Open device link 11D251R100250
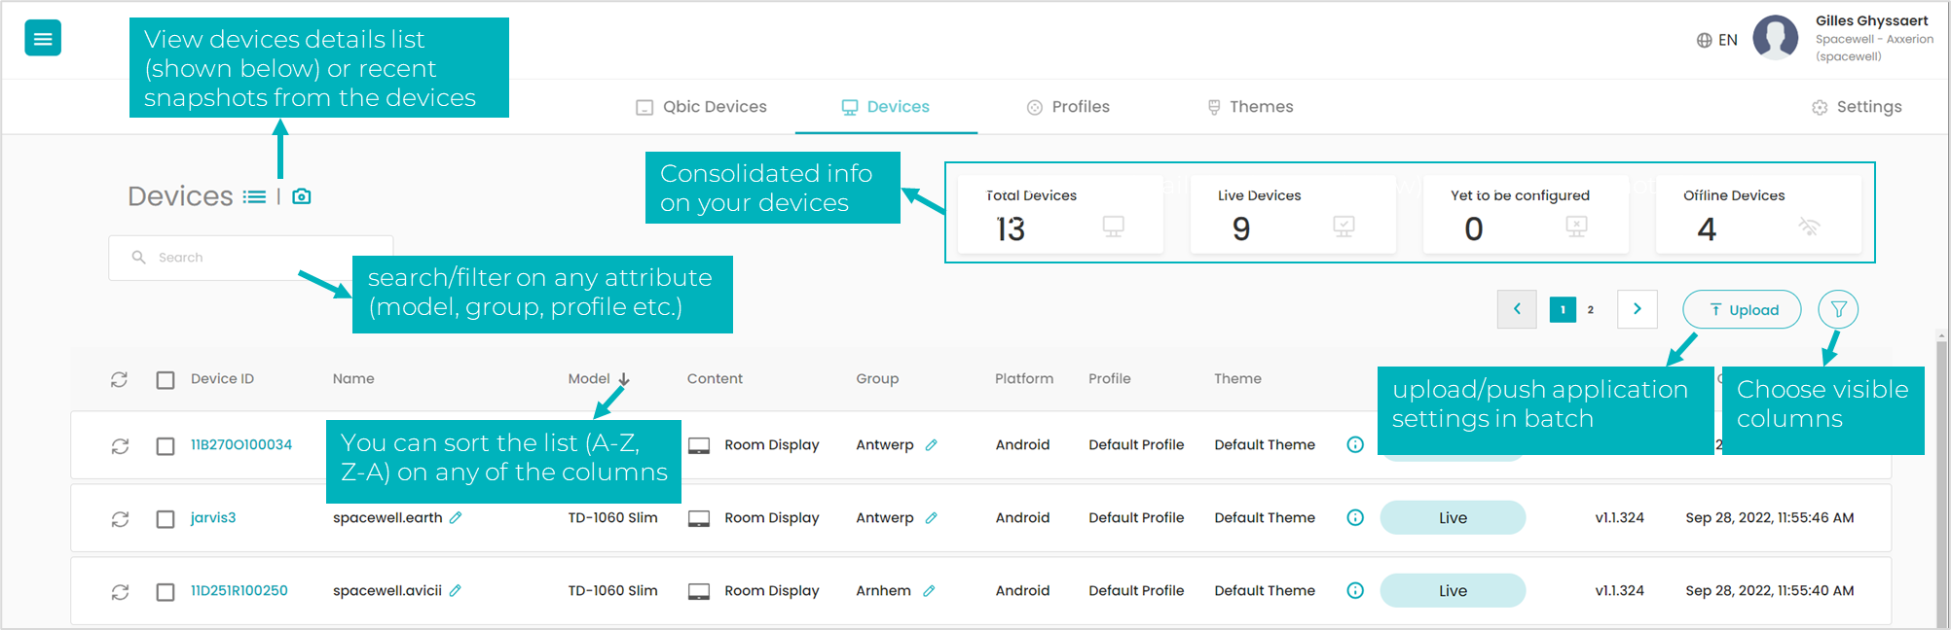The height and width of the screenshot is (630, 1951). pos(239,590)
